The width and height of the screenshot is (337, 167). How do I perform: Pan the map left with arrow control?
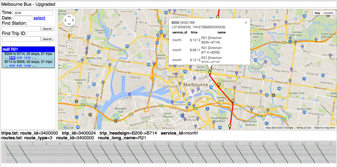coord(65,20)
